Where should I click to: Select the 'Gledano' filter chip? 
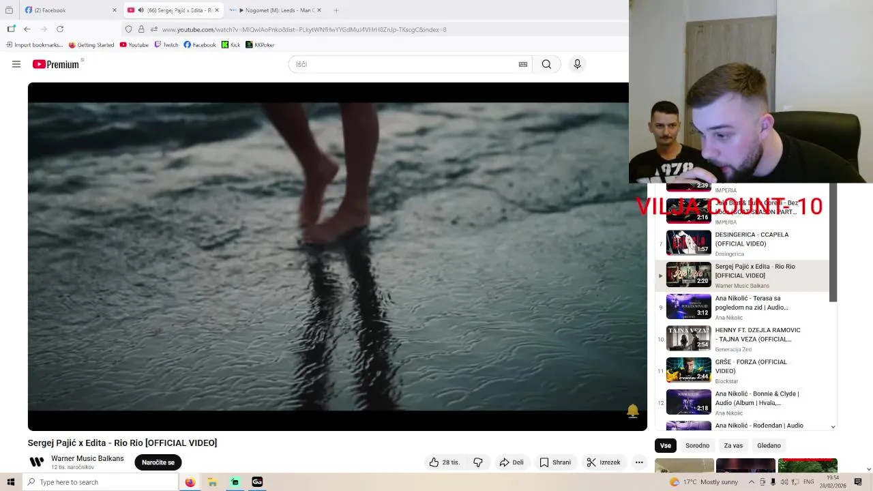[769, 445]
